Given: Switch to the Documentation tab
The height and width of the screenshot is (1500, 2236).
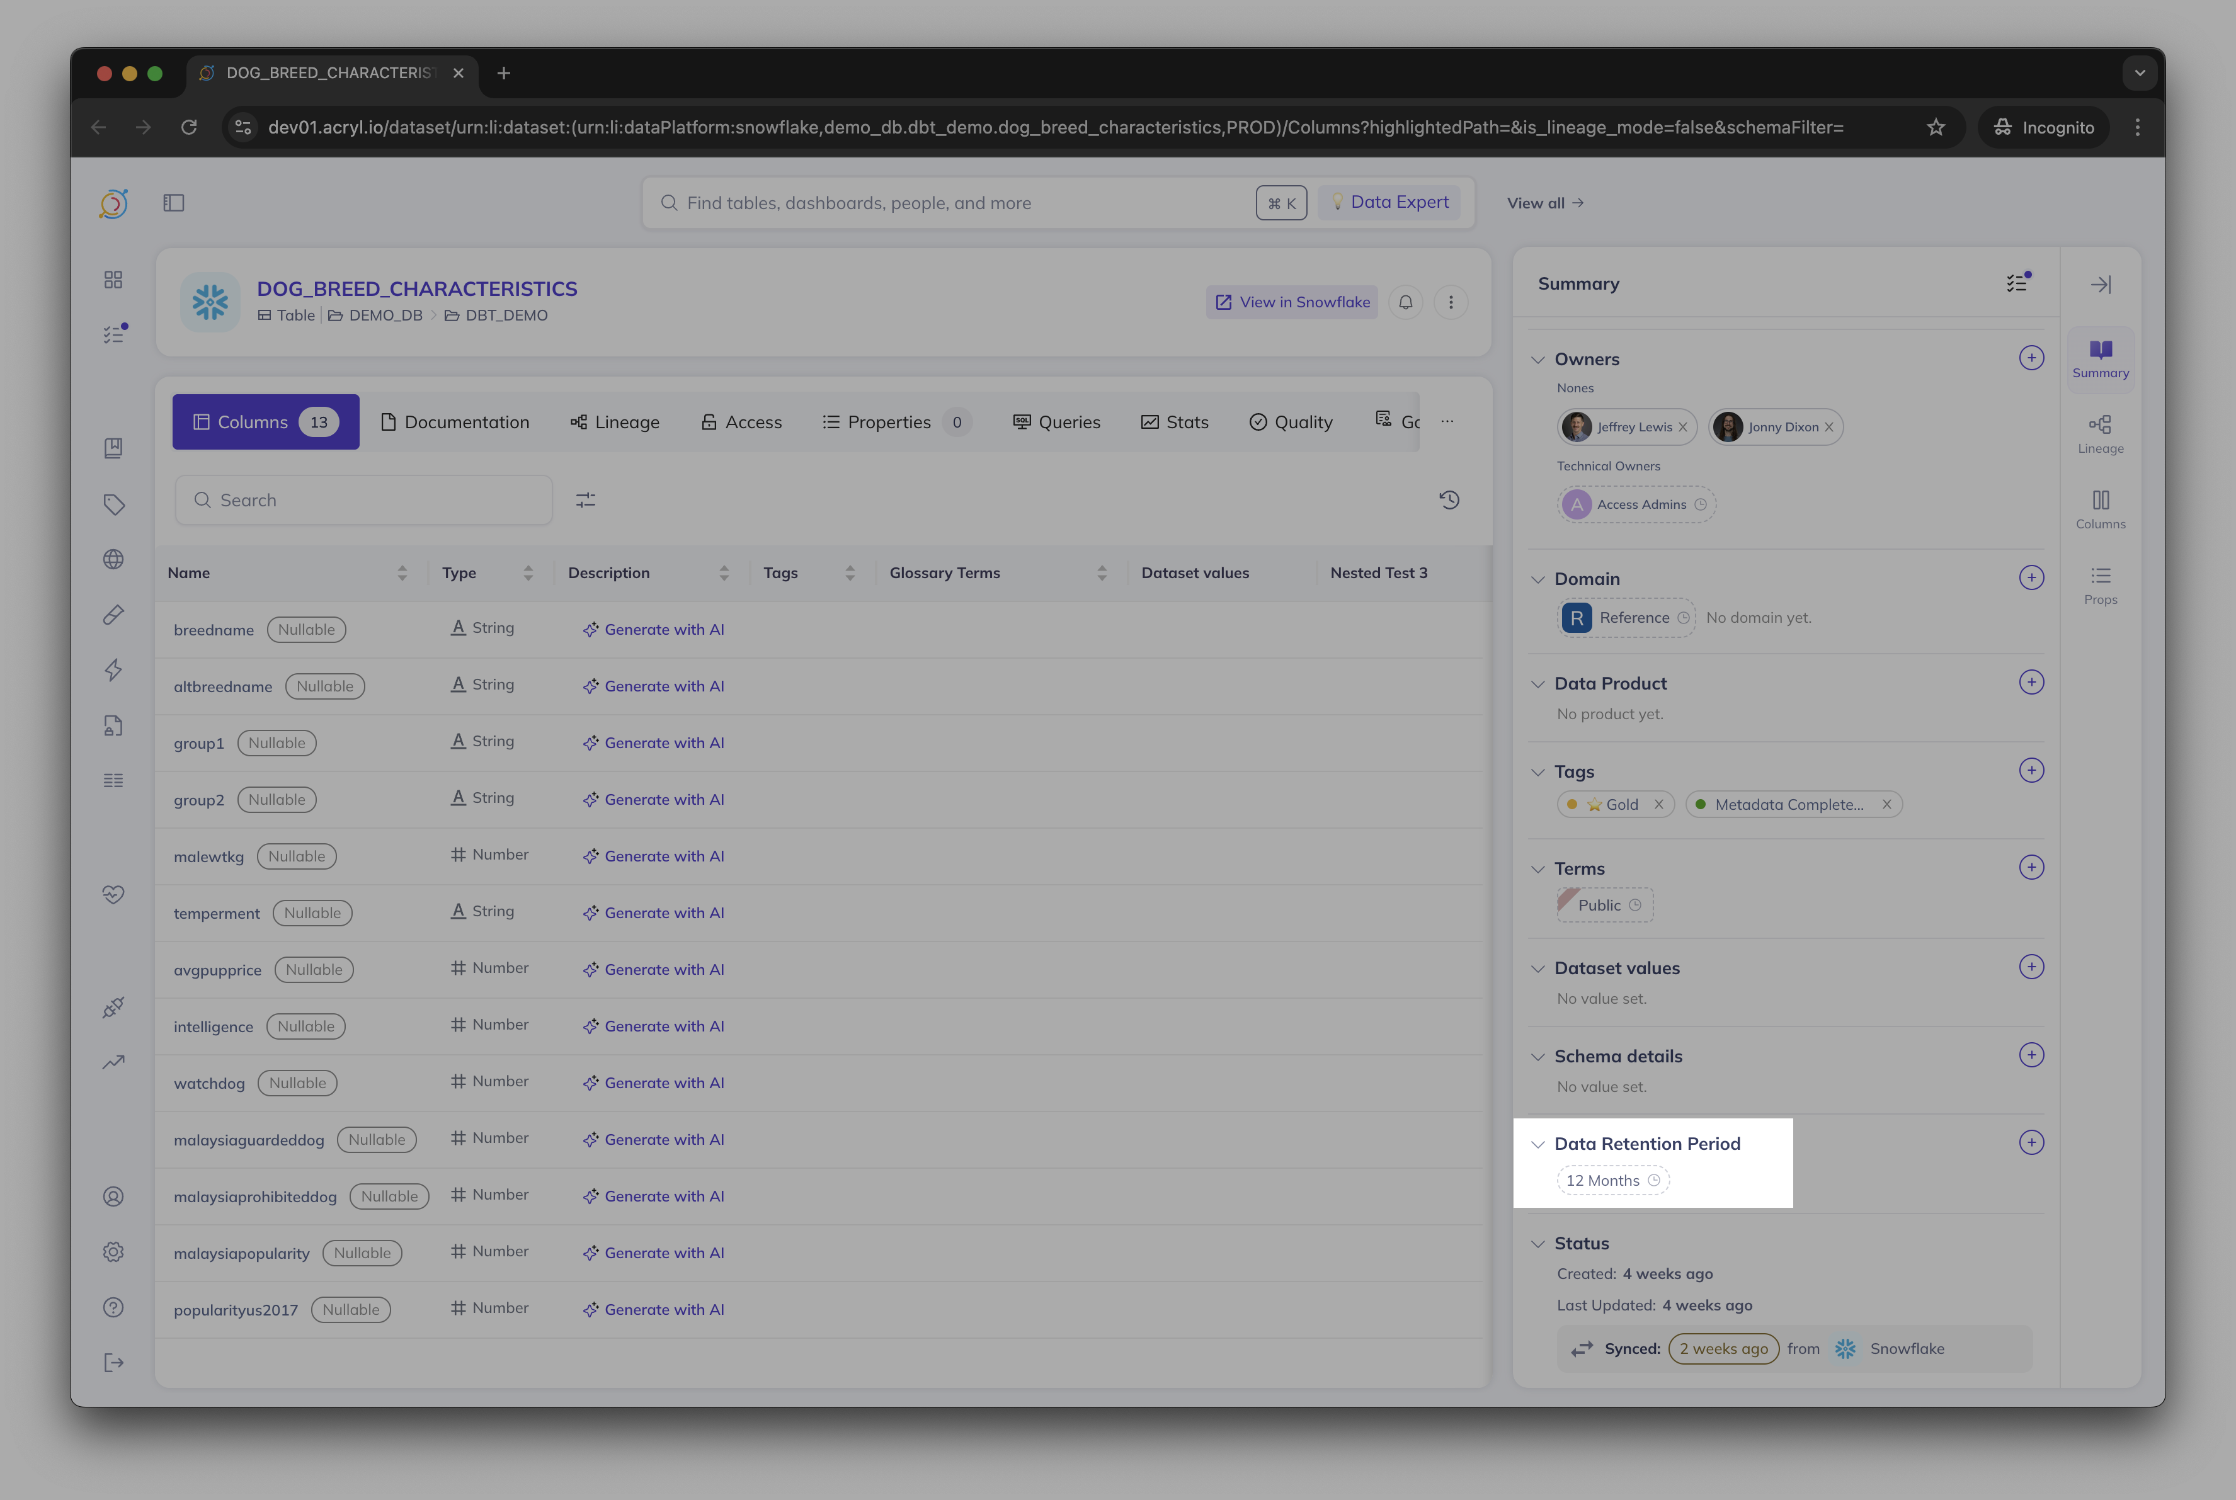Looking at the screenshot, I should pyautogui.click(x=455, y=422).
